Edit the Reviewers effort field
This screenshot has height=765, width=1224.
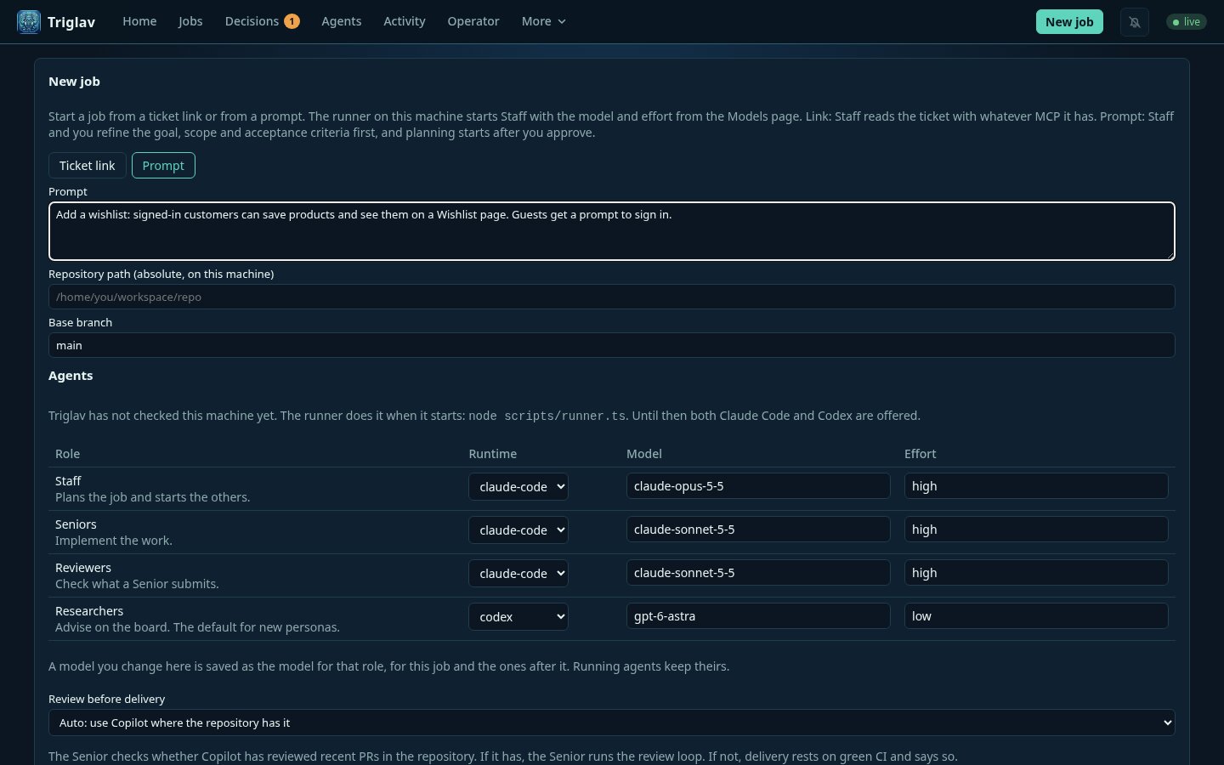pyautogui.click(x=1036, y=573)
